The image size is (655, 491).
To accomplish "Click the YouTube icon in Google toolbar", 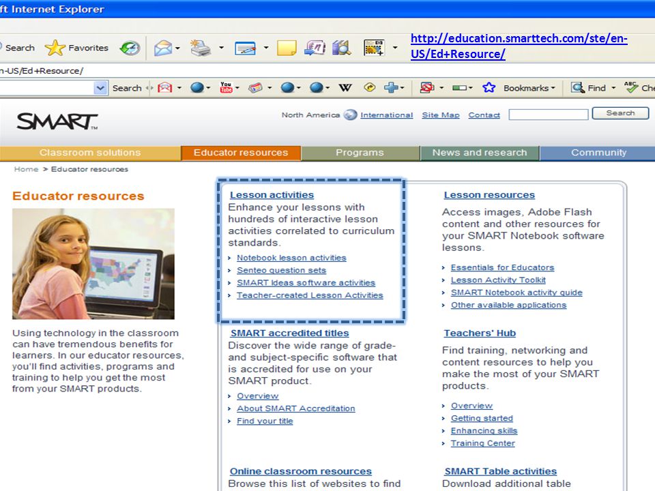I will (226, 87).
